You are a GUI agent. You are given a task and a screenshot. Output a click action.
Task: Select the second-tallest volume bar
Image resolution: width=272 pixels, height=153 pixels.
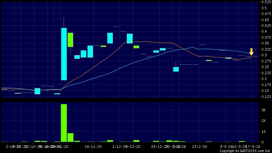click(70, 137)
